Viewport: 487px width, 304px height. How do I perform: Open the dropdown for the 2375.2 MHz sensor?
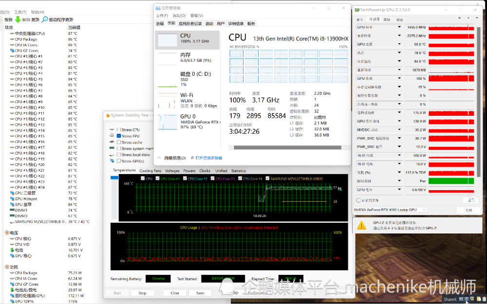pos(399,36)
